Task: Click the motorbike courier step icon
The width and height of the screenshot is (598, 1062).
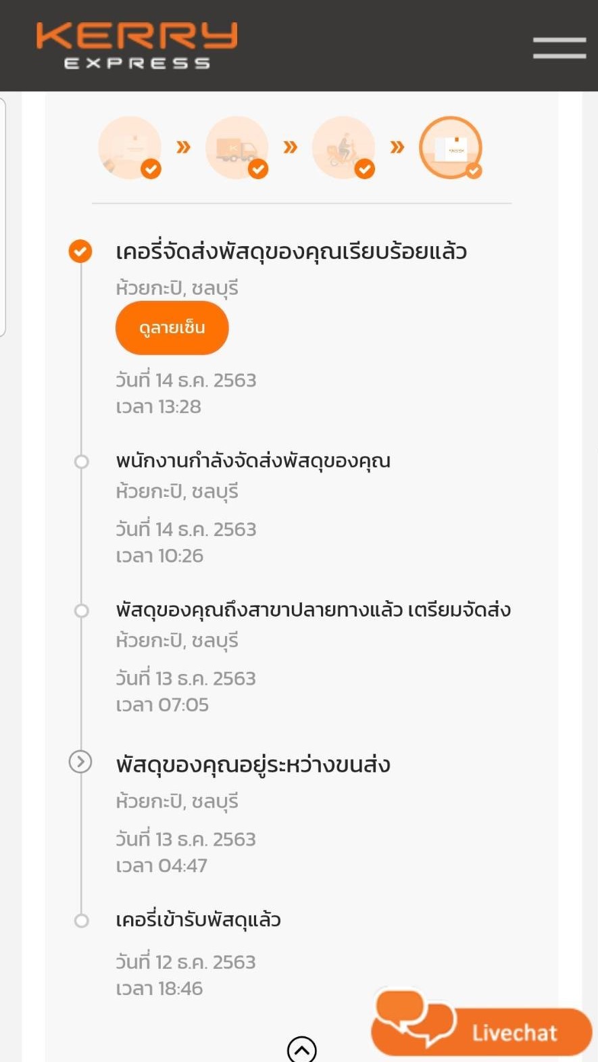Action: point(343,147)
